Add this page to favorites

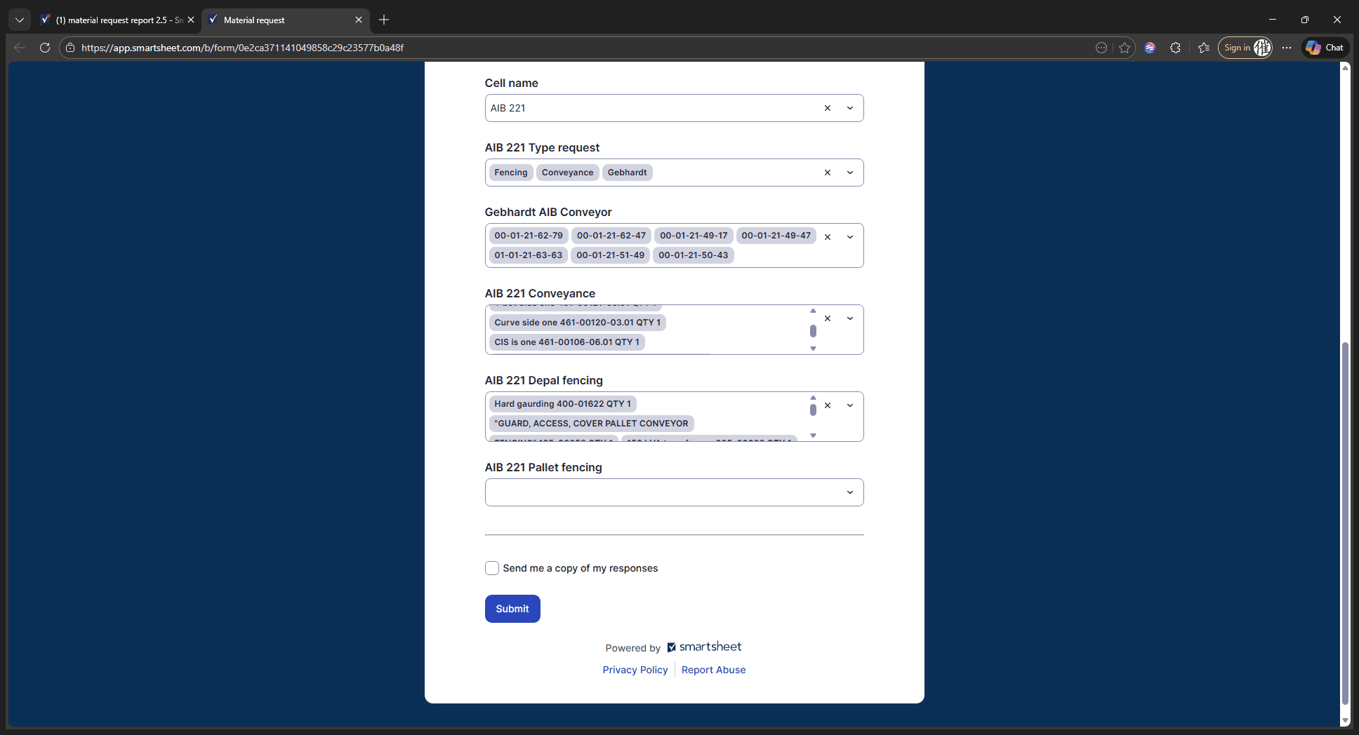pyautogui.click(x=1125, y=48)
